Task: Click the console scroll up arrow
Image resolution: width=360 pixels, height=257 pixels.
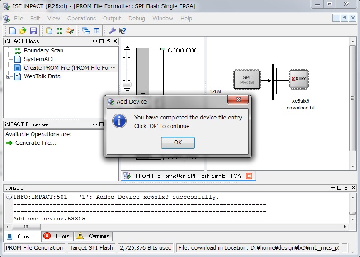Action: pos(353,197)
